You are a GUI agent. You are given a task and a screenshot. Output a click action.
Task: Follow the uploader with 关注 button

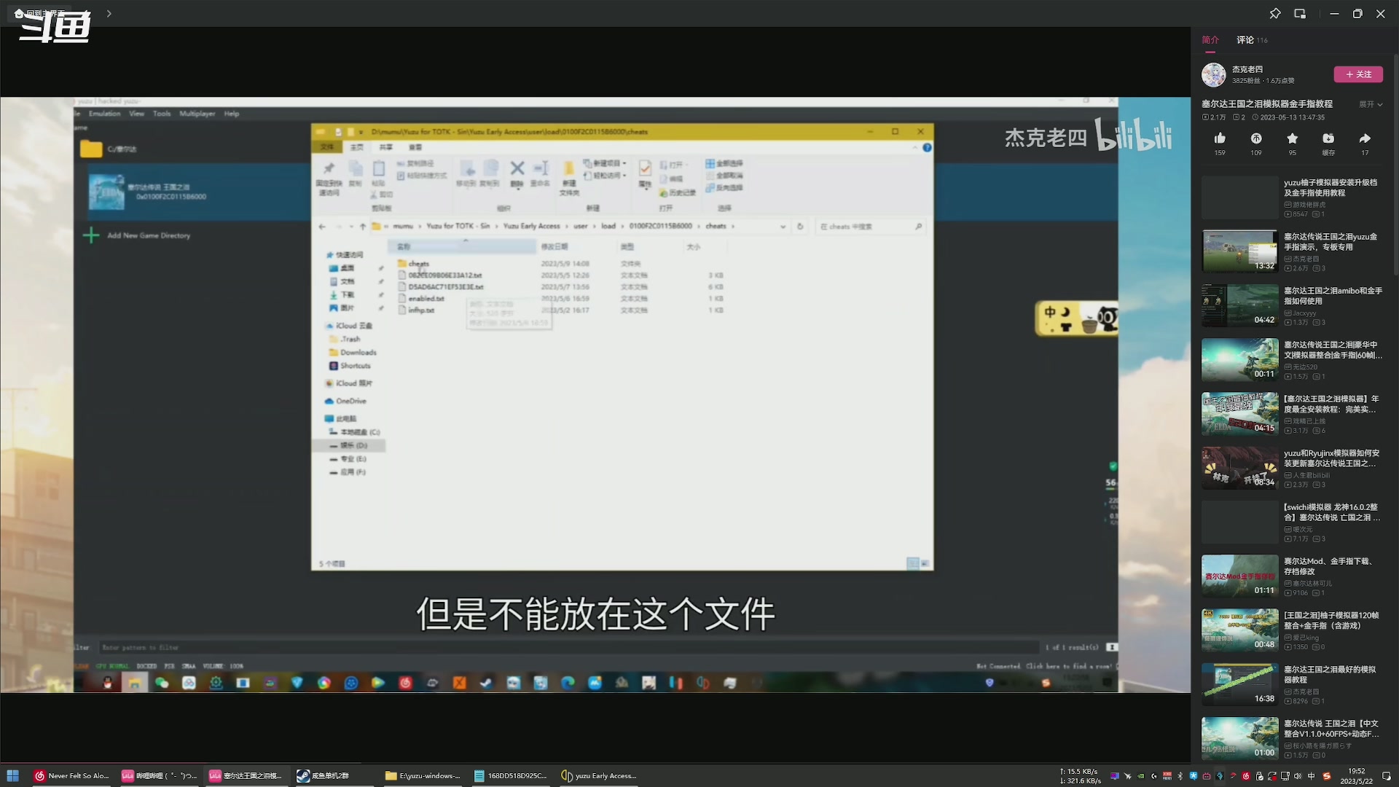point(1358,74)
